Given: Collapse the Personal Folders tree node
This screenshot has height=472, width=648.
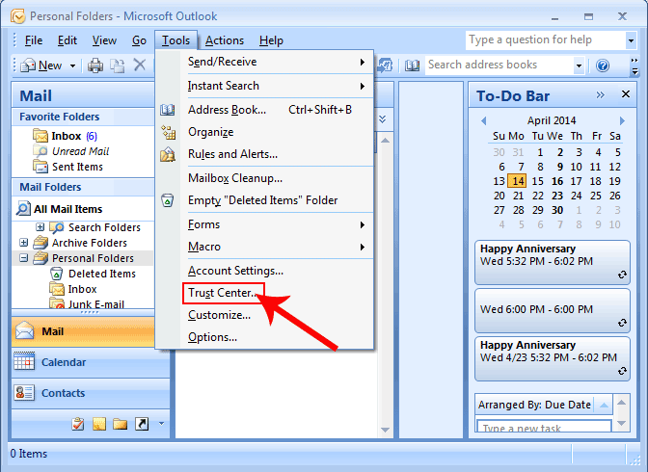Looking at the screenshot, I should click(x=23, y=258).
